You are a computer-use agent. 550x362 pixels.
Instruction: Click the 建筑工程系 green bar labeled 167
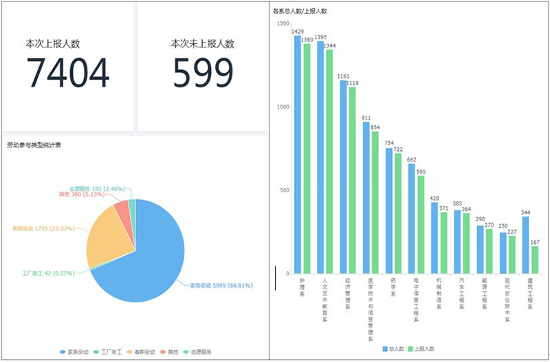coord(534,260)
